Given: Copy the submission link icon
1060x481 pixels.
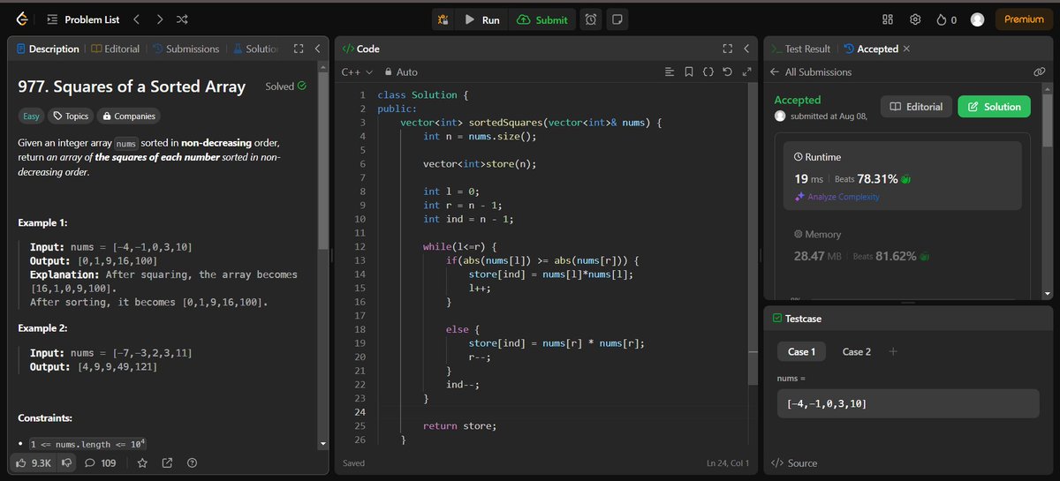Looking at the screenshot, I should [x=1039, y=72].
